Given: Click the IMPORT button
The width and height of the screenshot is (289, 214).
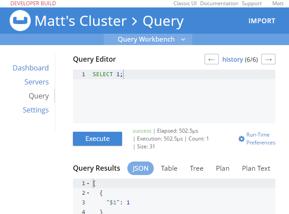Looking at the screenshot, I should point(262,21).
